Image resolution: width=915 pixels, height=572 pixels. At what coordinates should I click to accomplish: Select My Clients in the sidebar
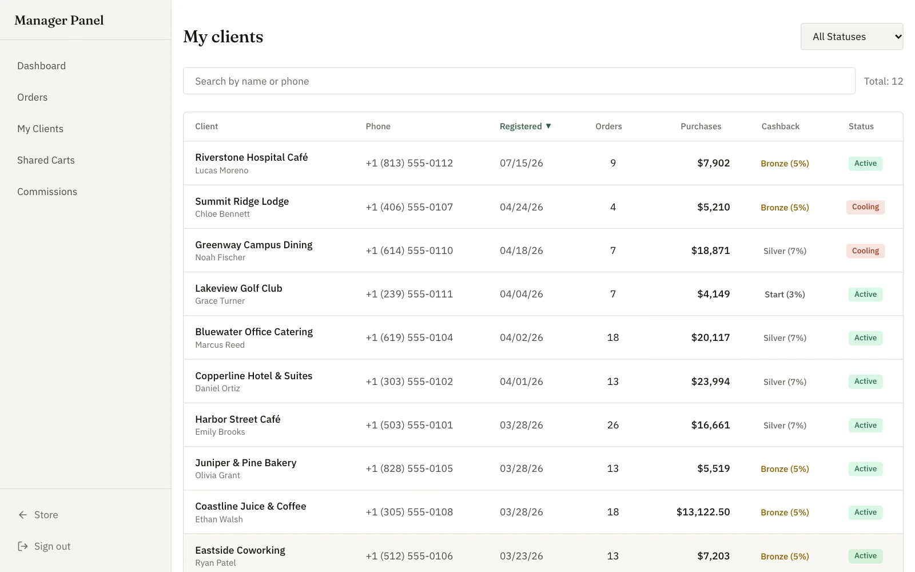coord(40,129)
